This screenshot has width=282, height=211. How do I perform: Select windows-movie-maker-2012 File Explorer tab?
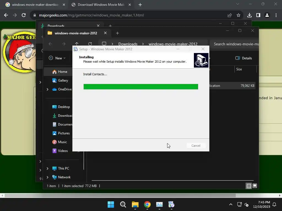coord(76,33)
